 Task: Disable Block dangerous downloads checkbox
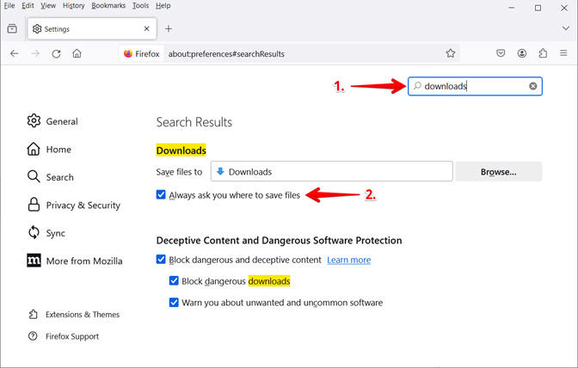(174, 280)
